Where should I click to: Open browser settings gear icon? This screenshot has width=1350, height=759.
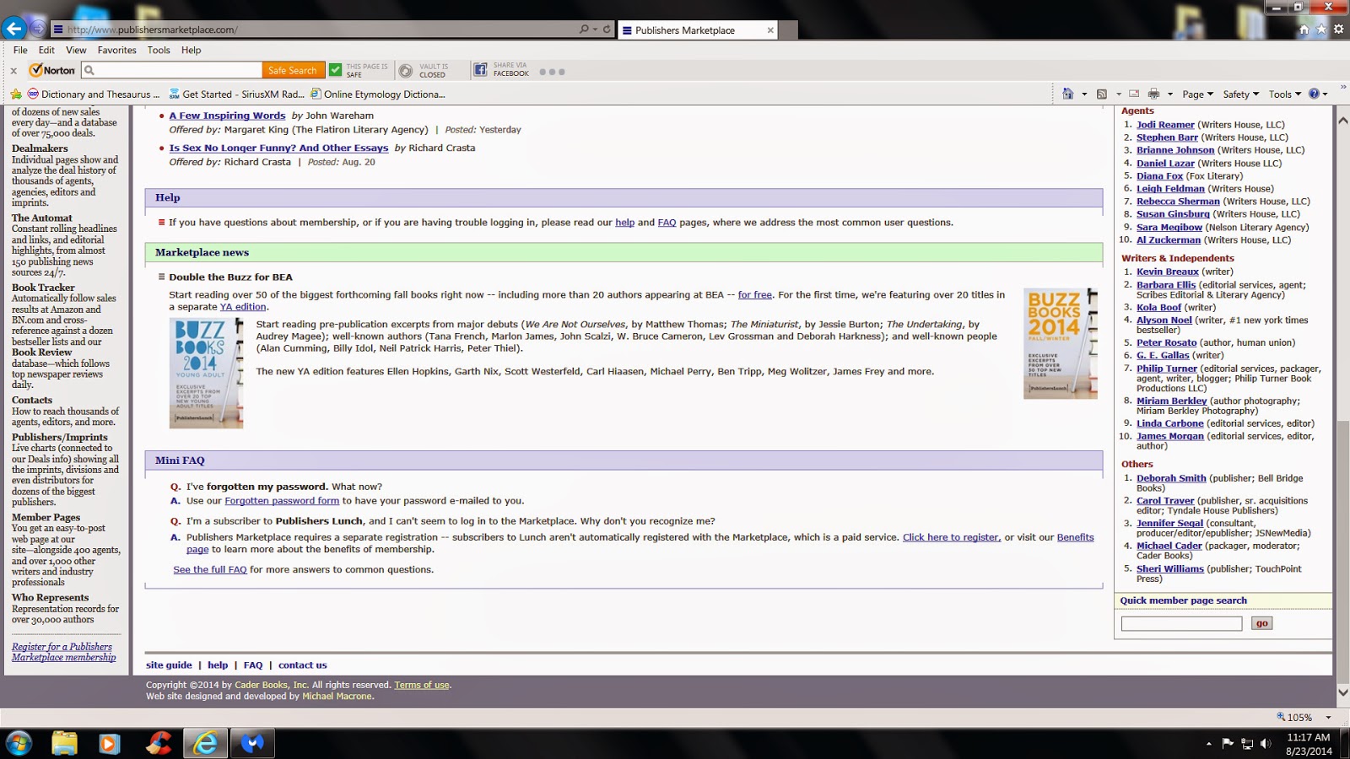1339,30
